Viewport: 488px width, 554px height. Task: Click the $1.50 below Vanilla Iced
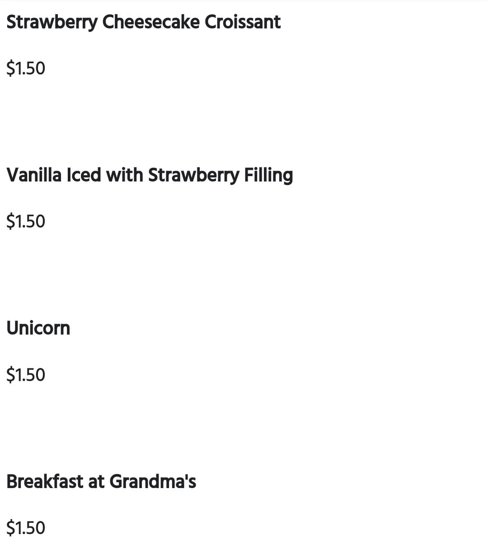[26, 222]
